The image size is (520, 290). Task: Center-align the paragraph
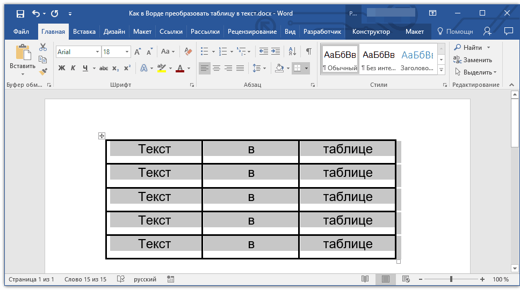216,68
